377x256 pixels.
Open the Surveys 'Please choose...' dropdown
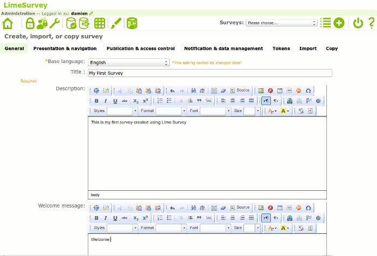tap(282, 23)
